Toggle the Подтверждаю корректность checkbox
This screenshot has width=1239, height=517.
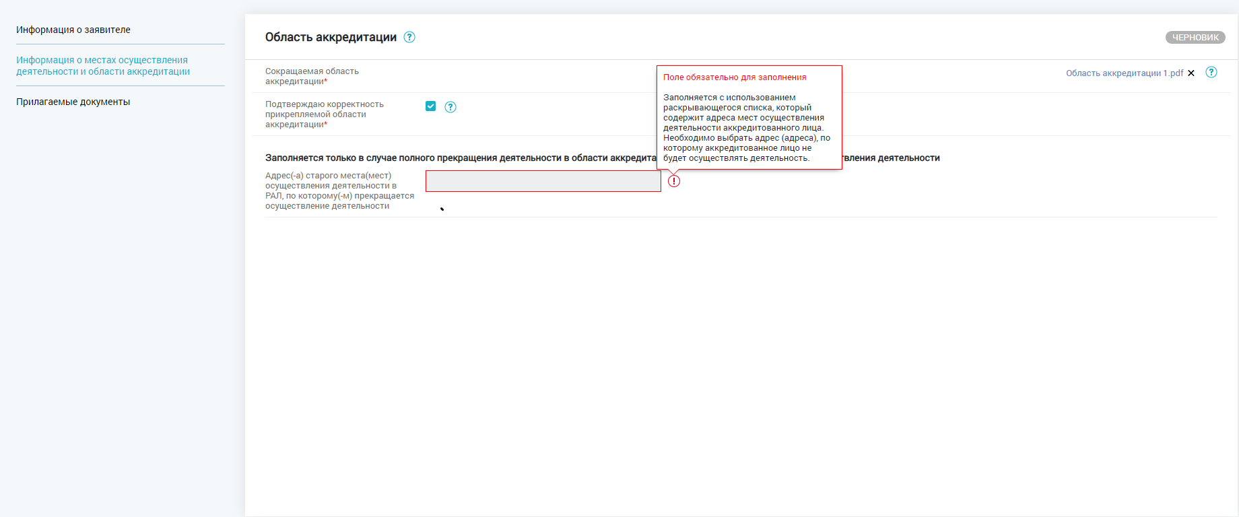point(431,106)
